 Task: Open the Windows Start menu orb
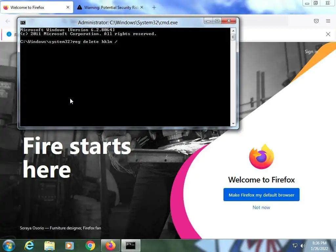click(x=8, y=245)
